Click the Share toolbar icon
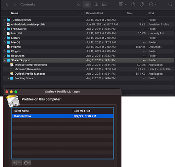The width and height of the screenshot is (175, 167). click(133, 4)
